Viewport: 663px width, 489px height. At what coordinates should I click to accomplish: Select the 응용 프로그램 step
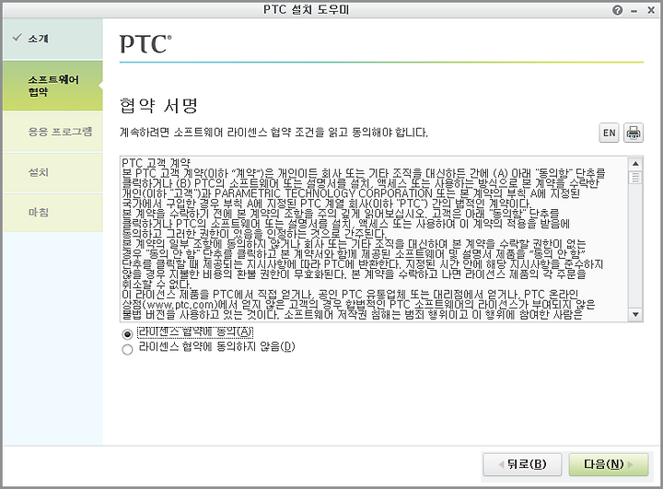pos(52,132)
